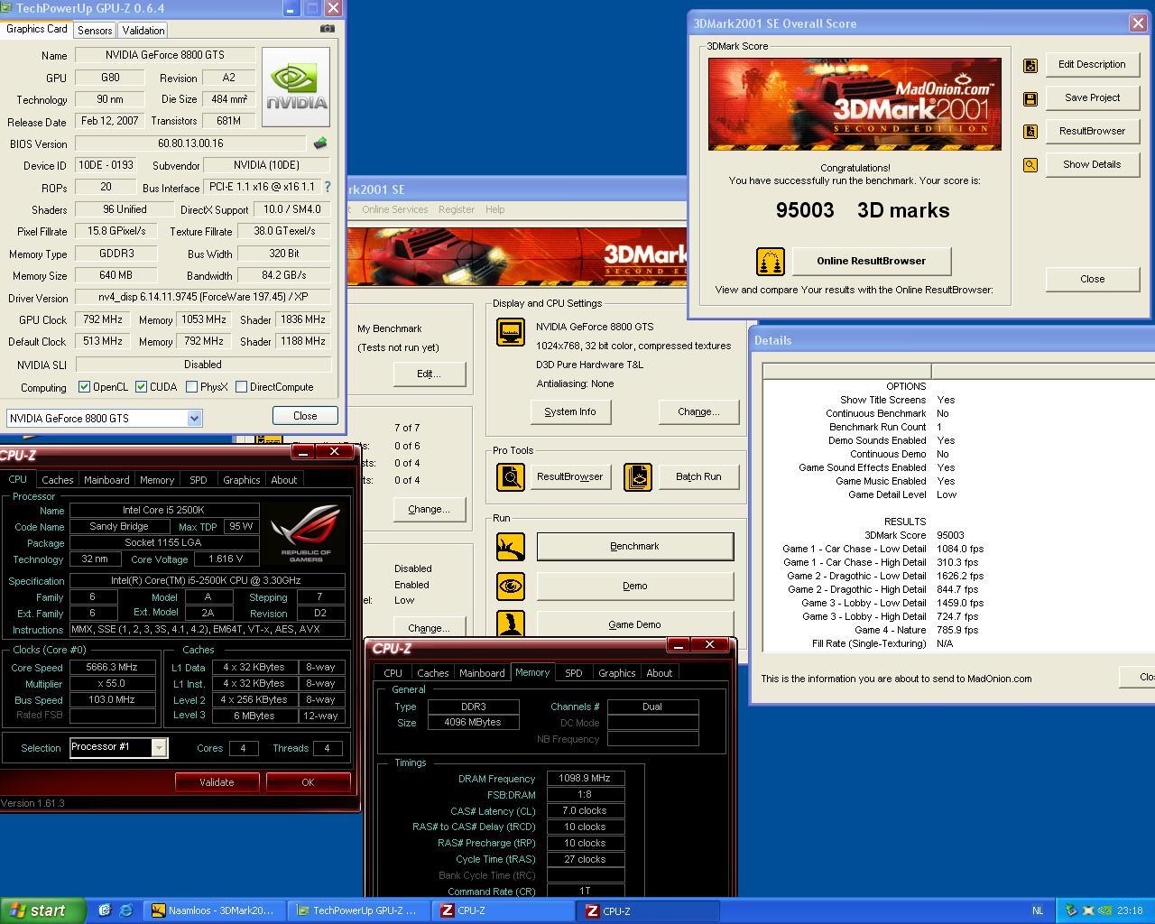This screenshot has width=1155, height=924.
Task: Click the Show Details button
Action: click(1092, 165)
